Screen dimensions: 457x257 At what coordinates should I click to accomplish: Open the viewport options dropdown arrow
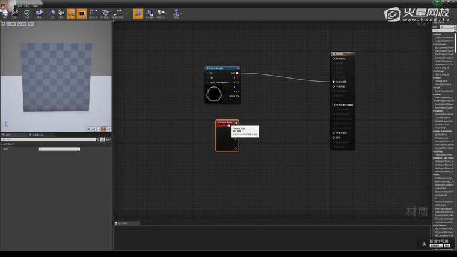pyautogui.click(x=4, y=24)
